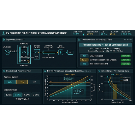135x135 pixels.
Task: Click the Engineering Schematic panel title
Action: click(x=15, y=39)
